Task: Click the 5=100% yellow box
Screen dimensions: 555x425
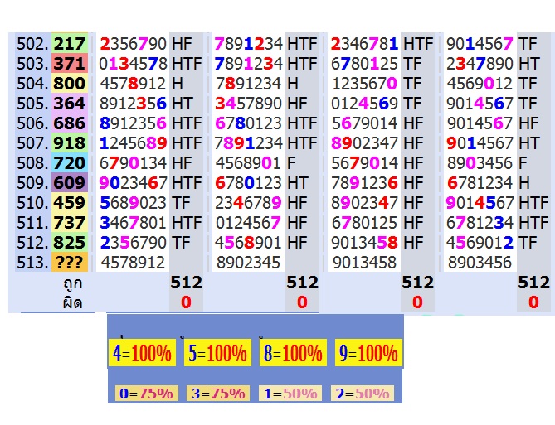Action: click(217, 353)
